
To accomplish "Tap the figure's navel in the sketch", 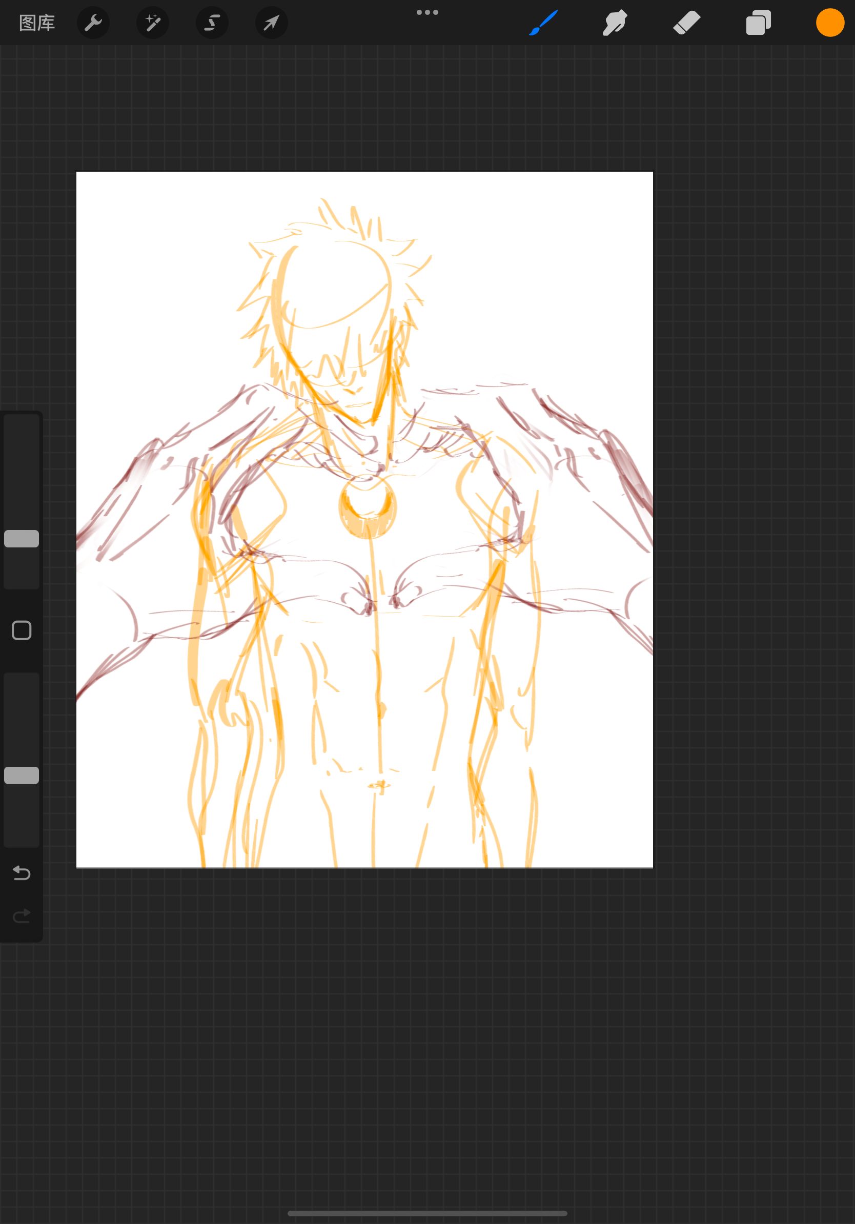I will 378,785.
